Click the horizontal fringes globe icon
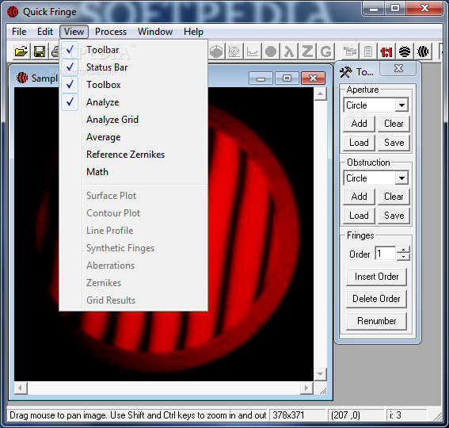Screen dimensions: 449x428 point(405,52)
